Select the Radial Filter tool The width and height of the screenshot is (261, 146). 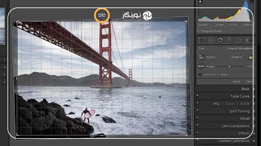[238, 40]
